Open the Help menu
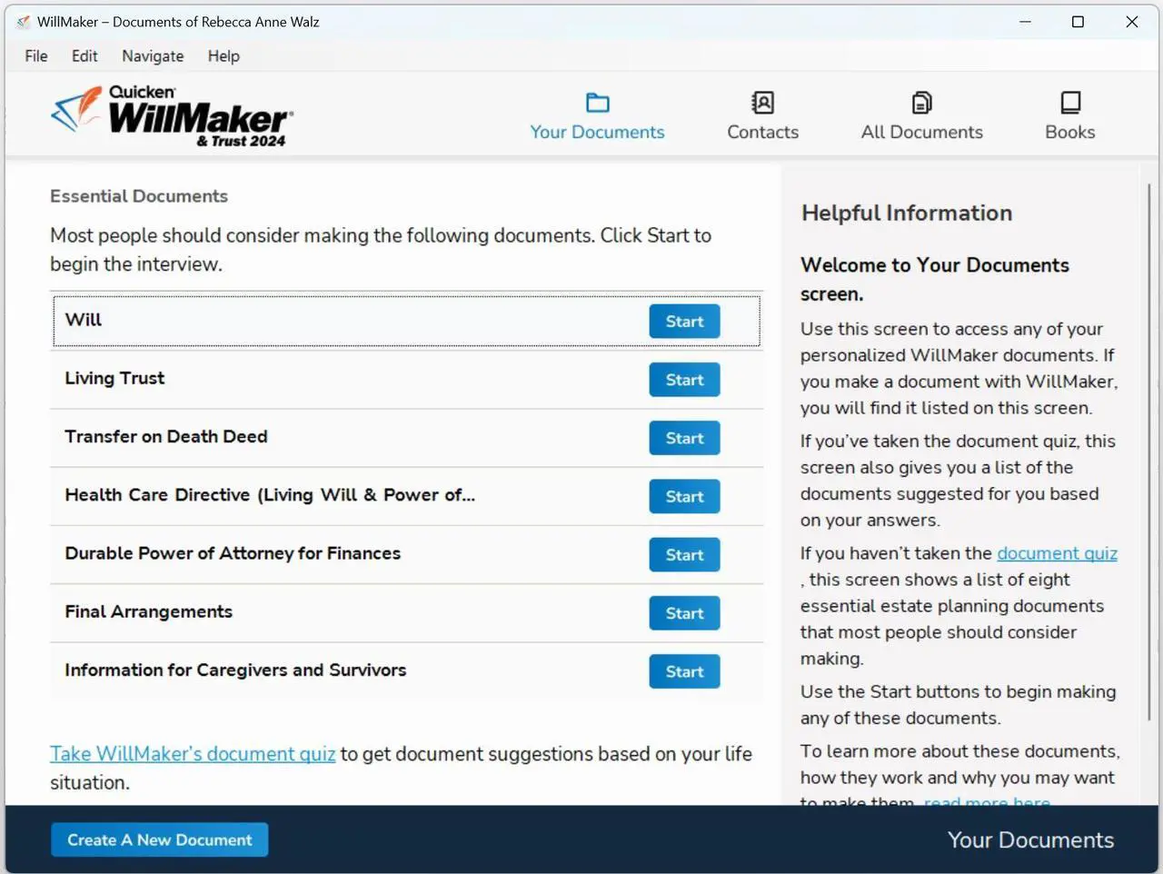 (224, 56)
